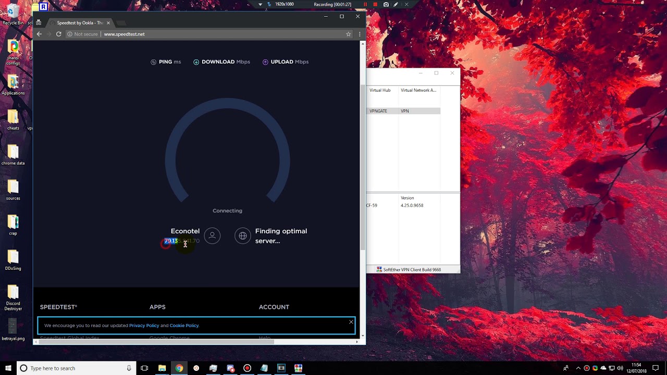The height and width of the screenshot is (375, 667).
Task: Click the SPEEDTEST footer heading
Action: coord(58,307)
